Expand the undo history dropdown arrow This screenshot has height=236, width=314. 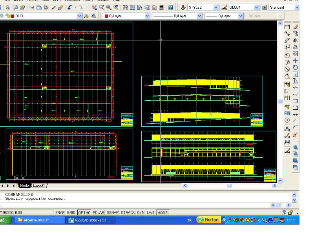(x=76, y=7)
